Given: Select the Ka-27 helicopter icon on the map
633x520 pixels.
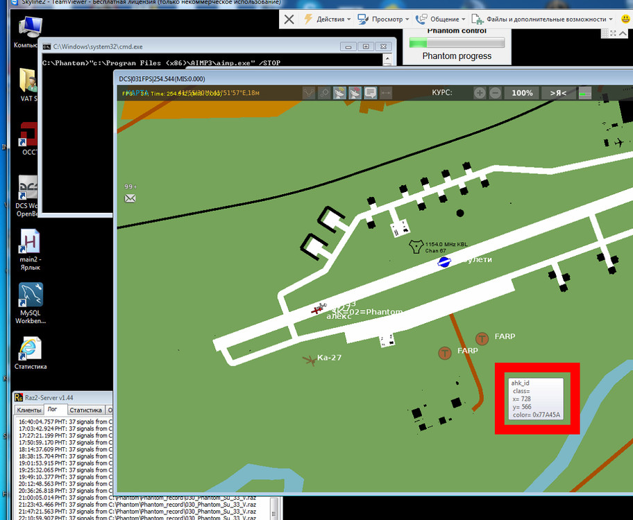Looking at the screenshot, I should [310, 359].
